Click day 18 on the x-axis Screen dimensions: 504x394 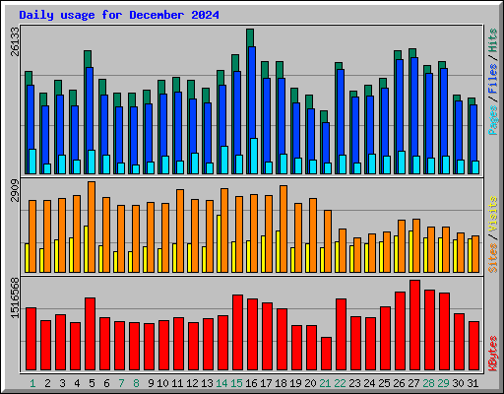tap(281, 383)
